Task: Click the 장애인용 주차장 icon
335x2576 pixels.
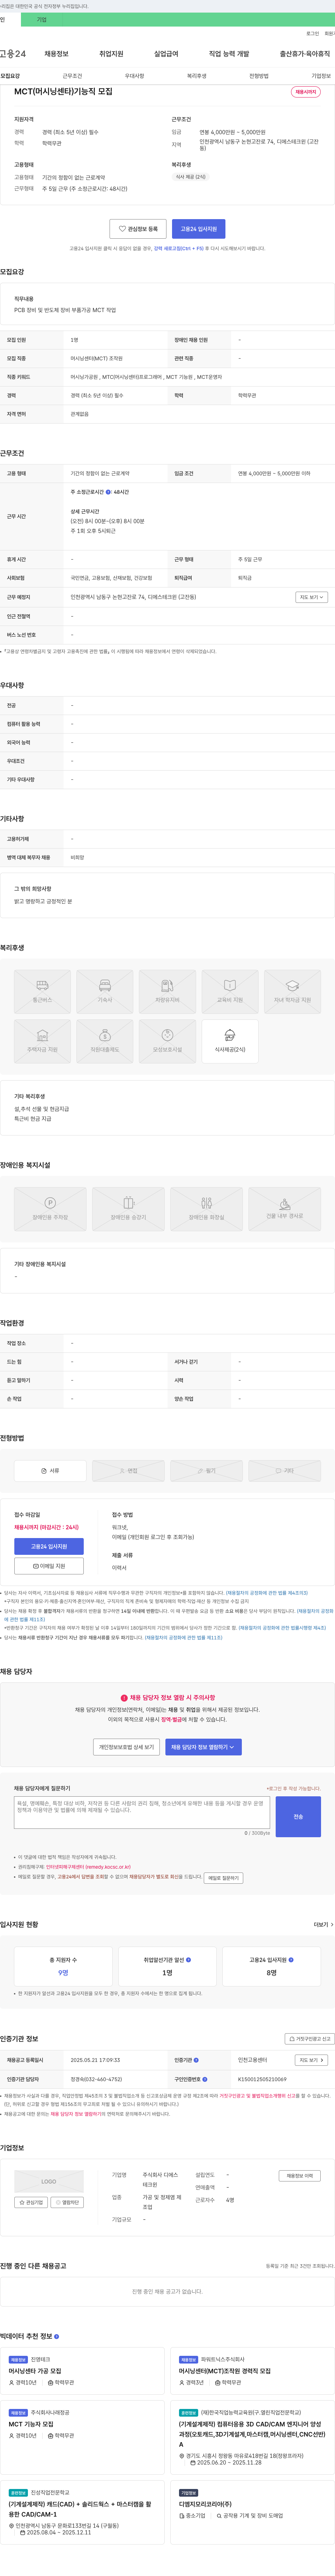Action: point(50,1208)
